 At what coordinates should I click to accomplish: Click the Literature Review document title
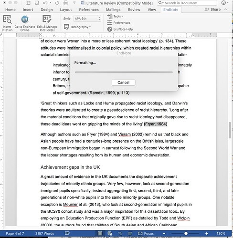tap(119, 3)
